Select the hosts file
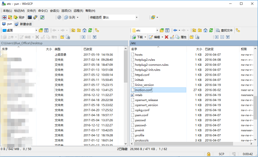The image size is (258, 157). (x=139, y=55)
